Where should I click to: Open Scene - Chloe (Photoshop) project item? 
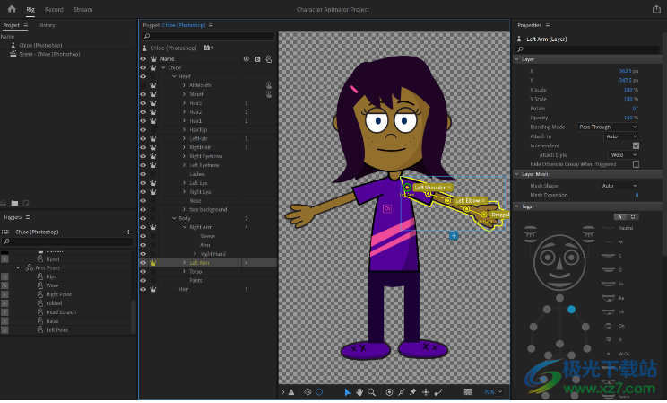coord(49,54)
